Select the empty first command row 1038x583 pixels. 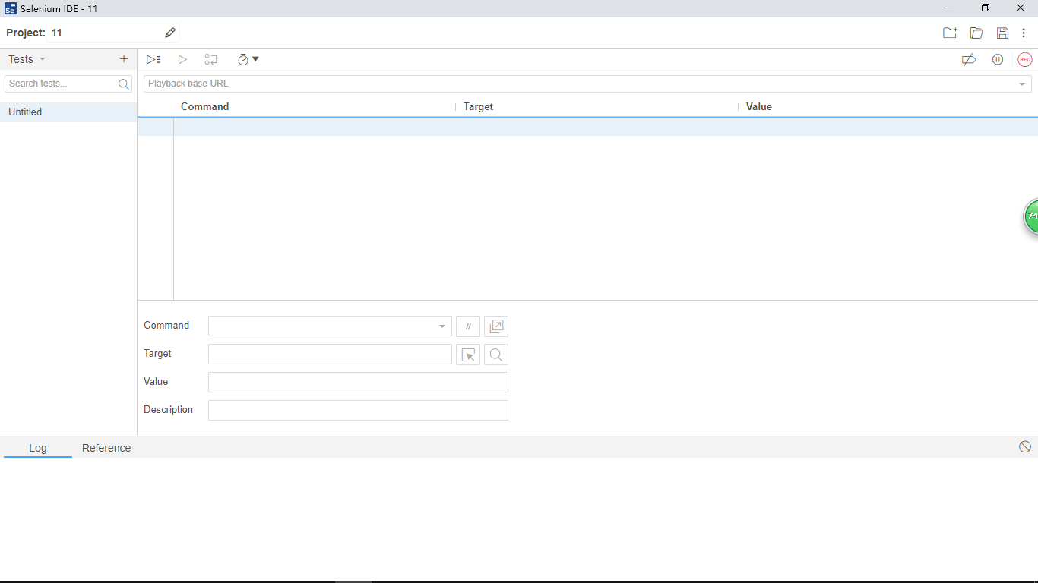pos(587,127)
